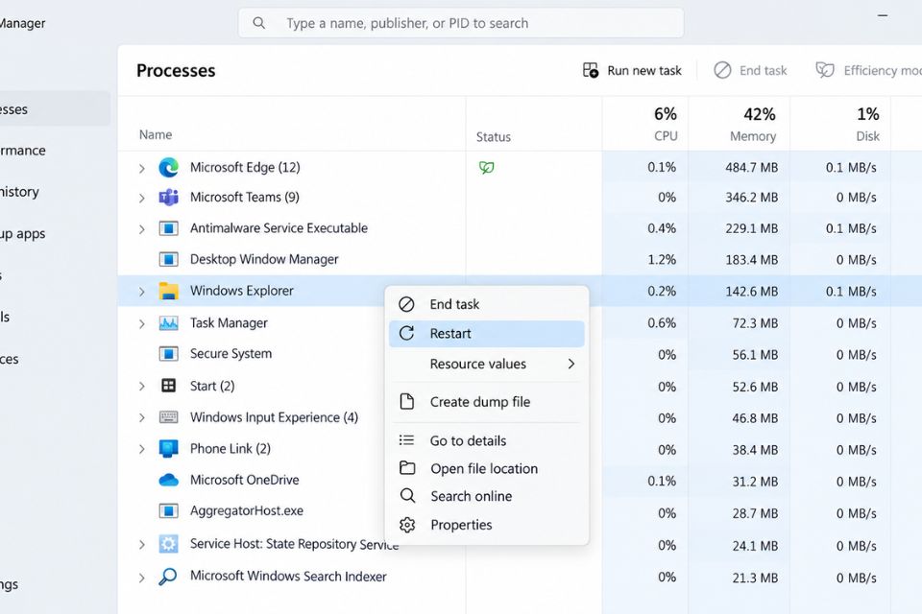Screen dimensions: 922x614
Task: Select Open file location menu entry
Action: tap(487, 468)
